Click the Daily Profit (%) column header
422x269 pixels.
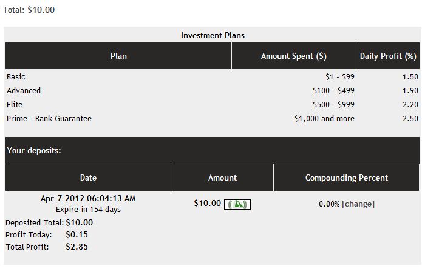point(387,56)
